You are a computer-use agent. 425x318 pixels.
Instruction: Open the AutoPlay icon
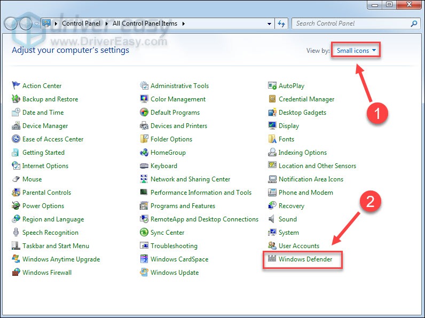(272, 85)
